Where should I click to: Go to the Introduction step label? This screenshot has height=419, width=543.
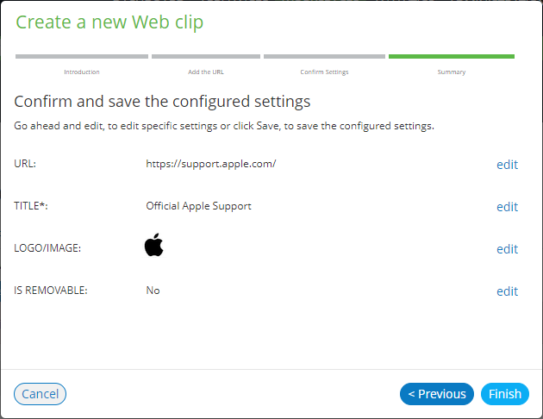(x=82, y=72)
